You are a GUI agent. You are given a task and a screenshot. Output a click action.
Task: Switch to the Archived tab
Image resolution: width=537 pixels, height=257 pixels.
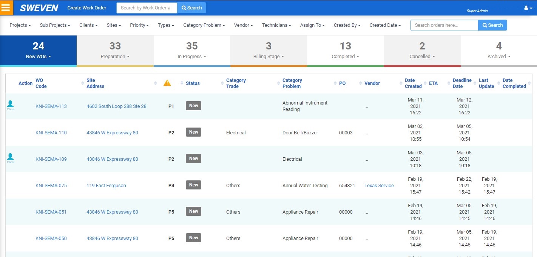[499, 51]
